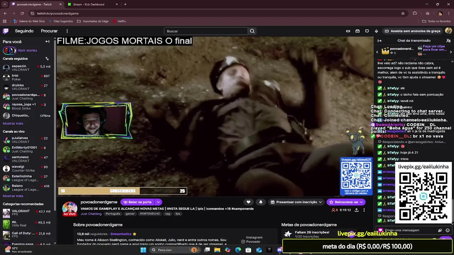
Task: Expand live channels with Mostrar mais
Action: tap(13, 196)
